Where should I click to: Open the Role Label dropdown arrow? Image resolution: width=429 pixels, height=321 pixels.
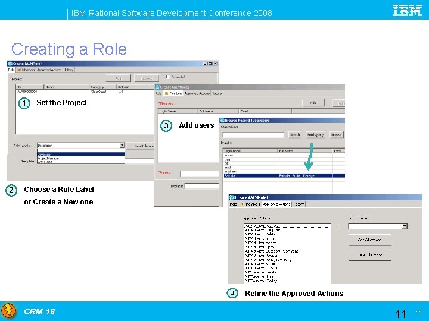point(122,146)
